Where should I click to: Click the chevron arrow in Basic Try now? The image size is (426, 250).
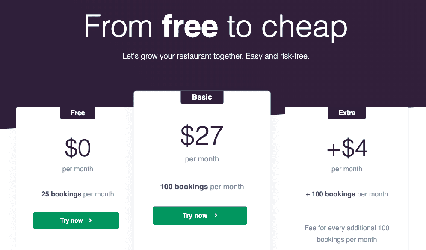click(x=216, y=215)
